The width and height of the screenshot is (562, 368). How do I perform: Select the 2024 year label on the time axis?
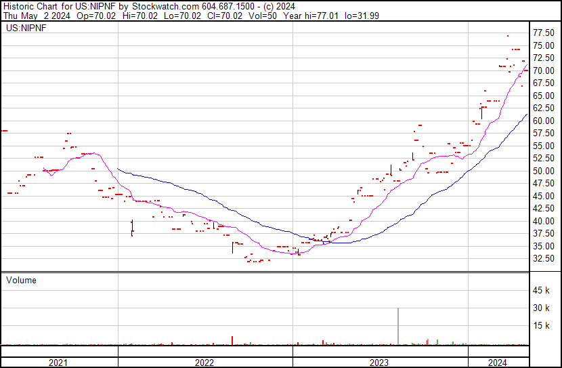tap(498, 363)
